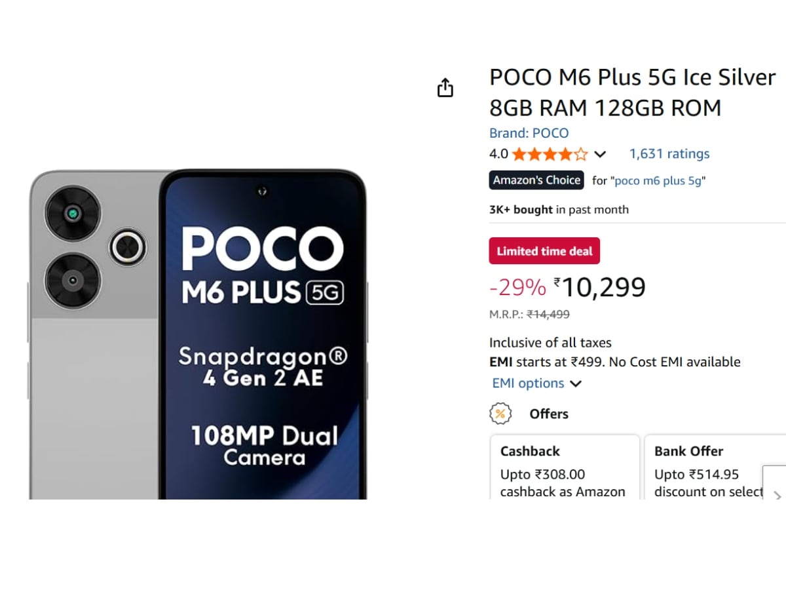Open the Cashback offer card
This screenshot has width=786, height=590.
point(565,467)
